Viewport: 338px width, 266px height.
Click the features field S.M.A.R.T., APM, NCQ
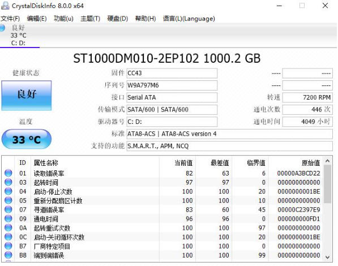(229, 146)
